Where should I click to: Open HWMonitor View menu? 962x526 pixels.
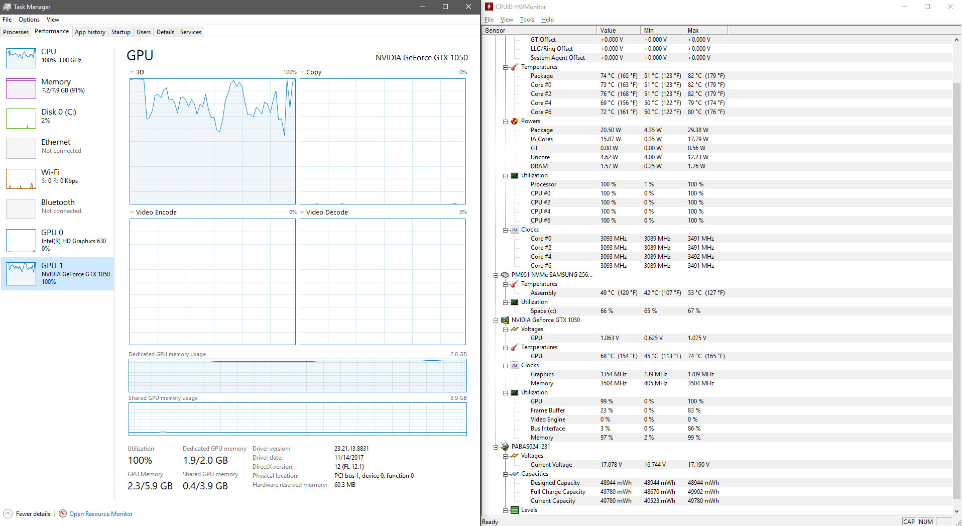(x=507, y=20)
